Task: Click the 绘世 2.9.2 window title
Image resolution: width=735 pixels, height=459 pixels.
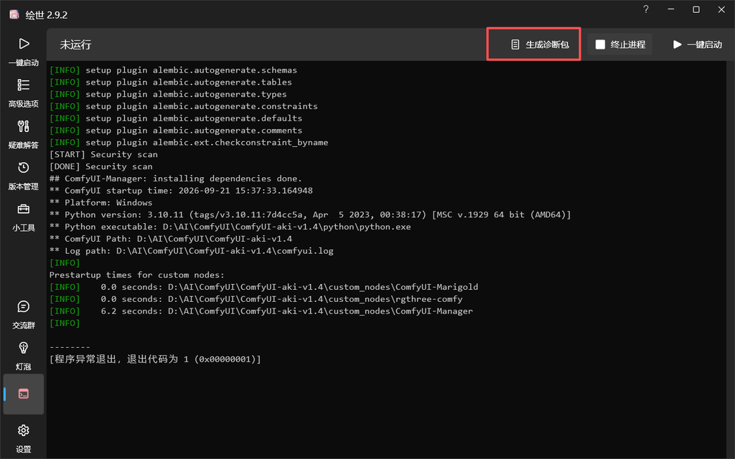Action: (x=46, y=15)
